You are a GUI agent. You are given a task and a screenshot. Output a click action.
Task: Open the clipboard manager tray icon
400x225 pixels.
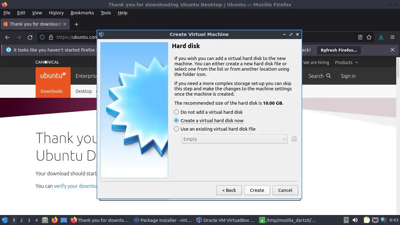point(367,220)
